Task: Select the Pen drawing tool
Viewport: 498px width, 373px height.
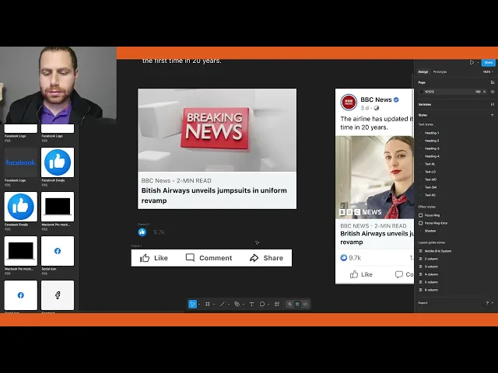Action: coord(237,304)
